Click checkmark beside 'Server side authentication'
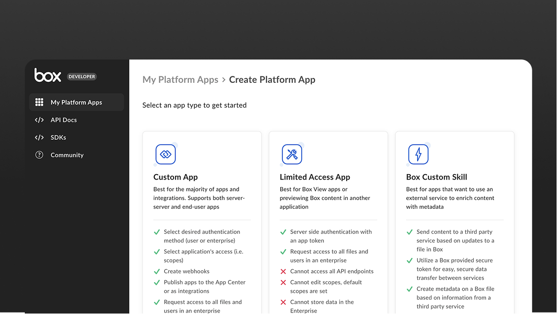This screenshot has width=559, height=314. (283, 232)
